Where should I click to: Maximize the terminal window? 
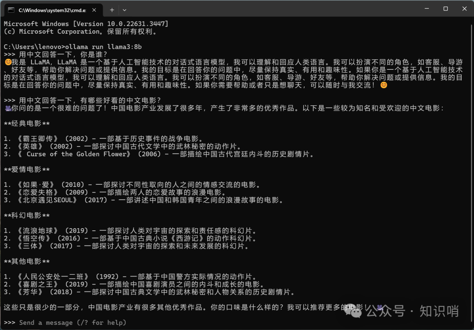point(445,9)
